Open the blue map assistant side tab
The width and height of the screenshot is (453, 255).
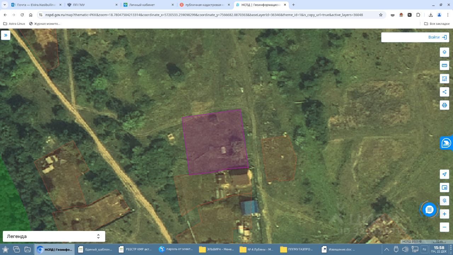tap(447, 143)
